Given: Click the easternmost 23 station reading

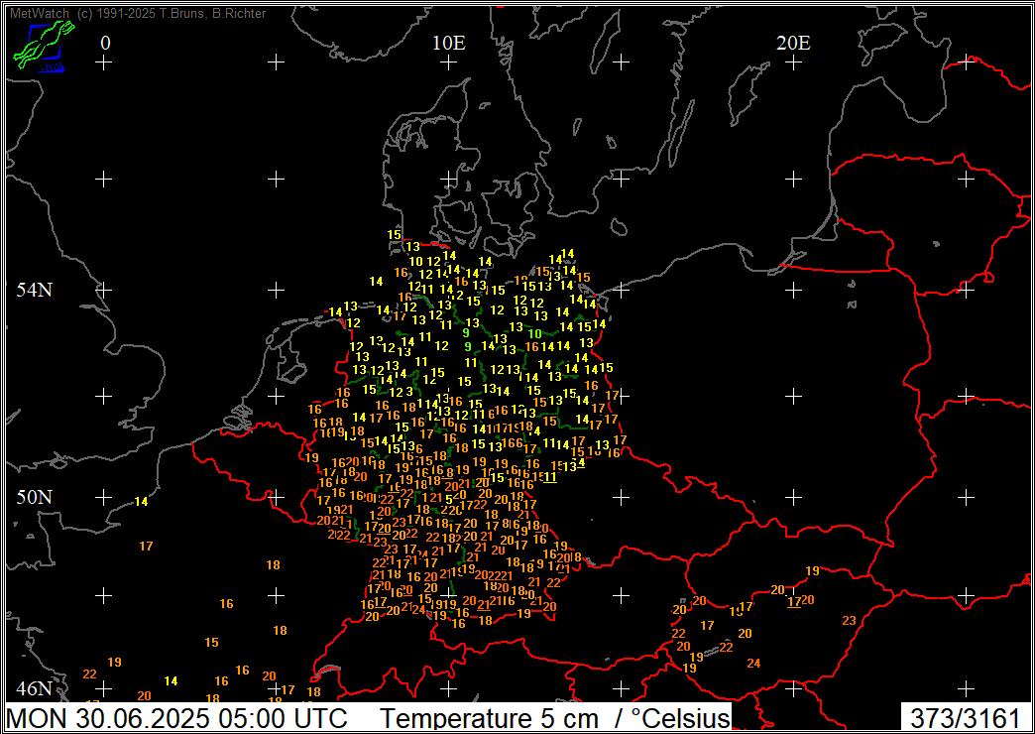Looking at the screenshot, I should (x=849, y=620).
